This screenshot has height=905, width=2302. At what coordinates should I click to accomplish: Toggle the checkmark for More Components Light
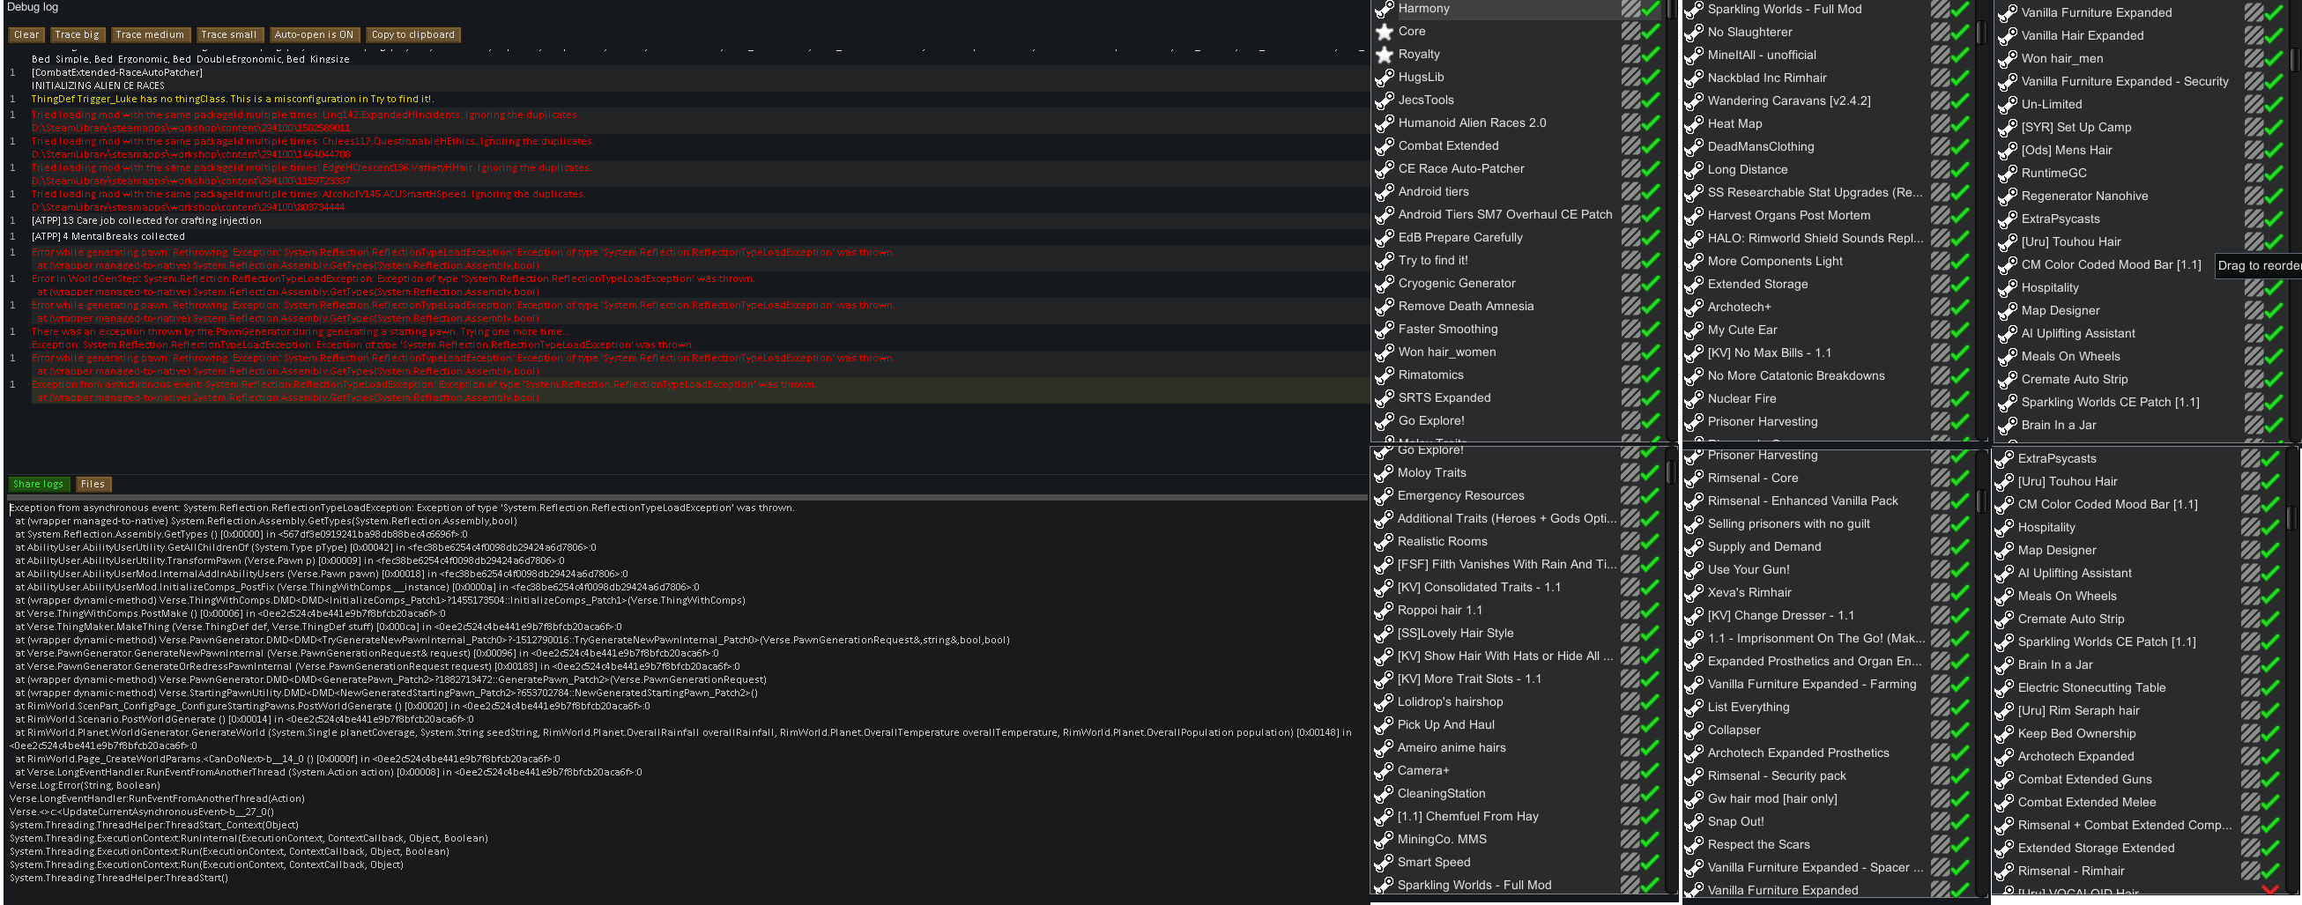(x=1960, y=262)
